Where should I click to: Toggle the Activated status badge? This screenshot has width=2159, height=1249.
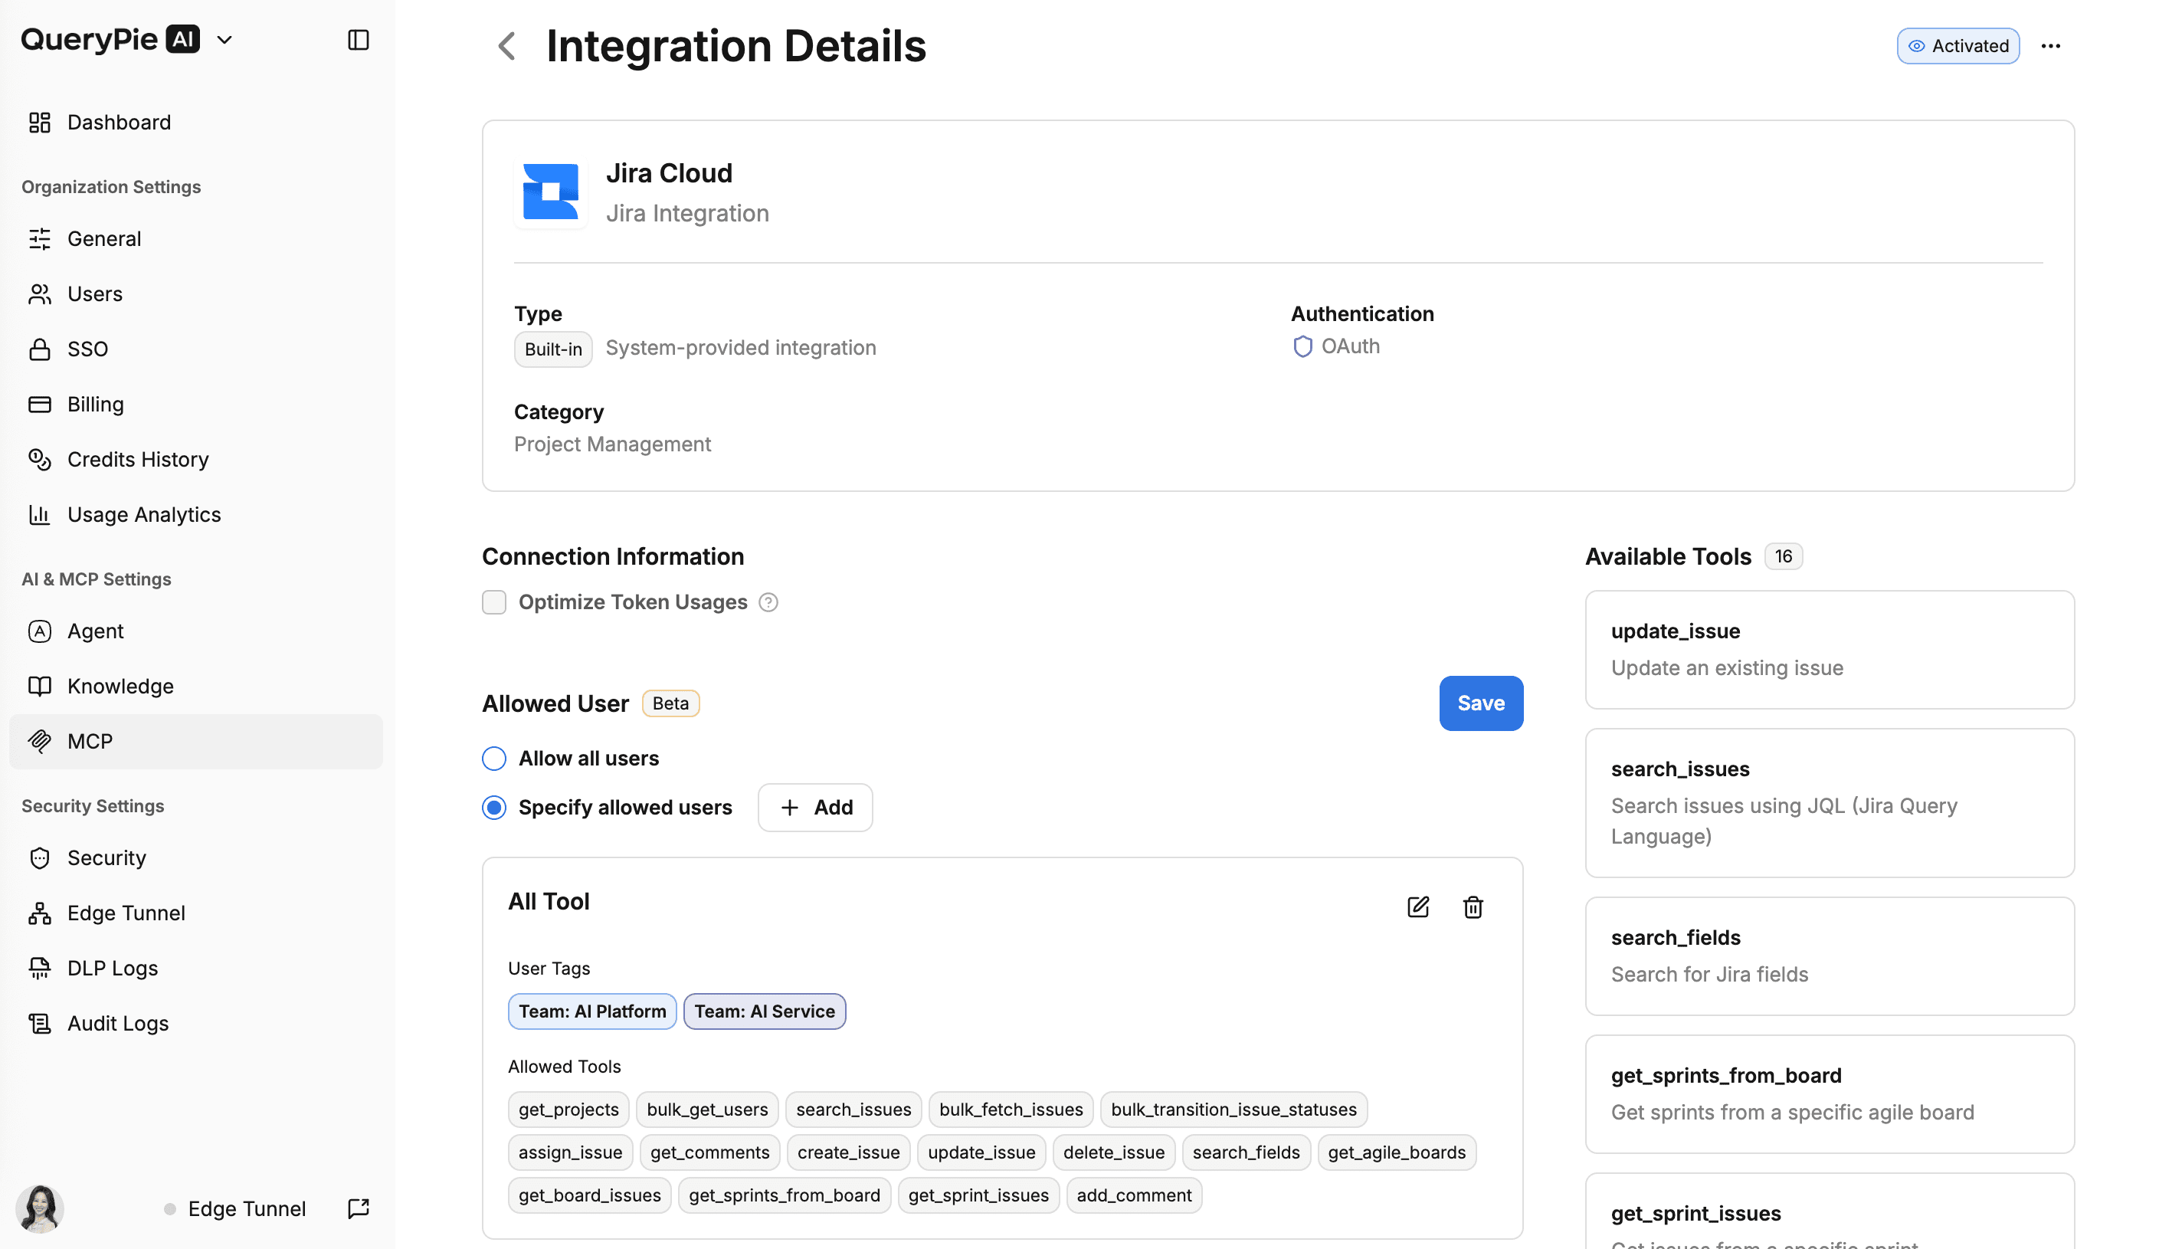(x=1958, y=46)
